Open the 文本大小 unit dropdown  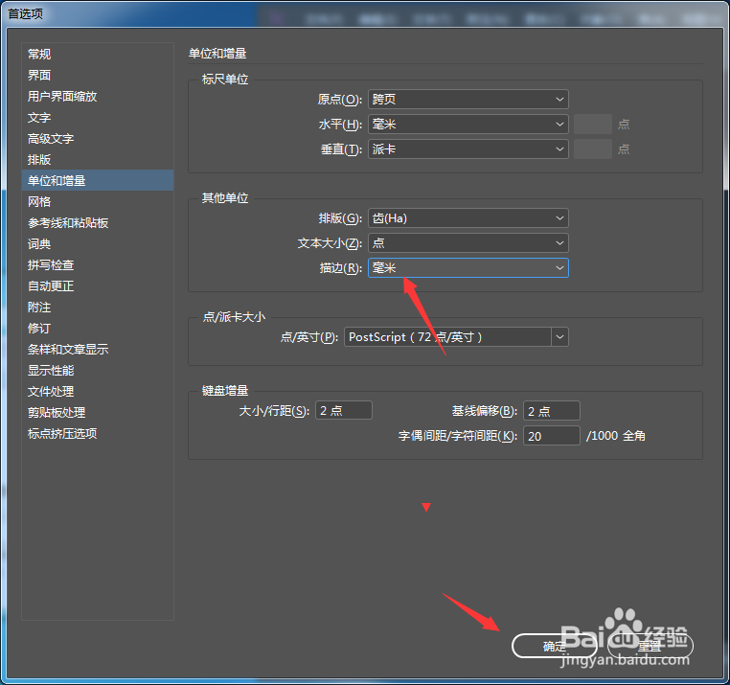click(468, 243)
